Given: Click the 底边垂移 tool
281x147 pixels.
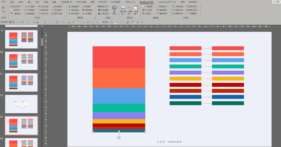Looking at the screenshot, I should click(x=103, y=10).
